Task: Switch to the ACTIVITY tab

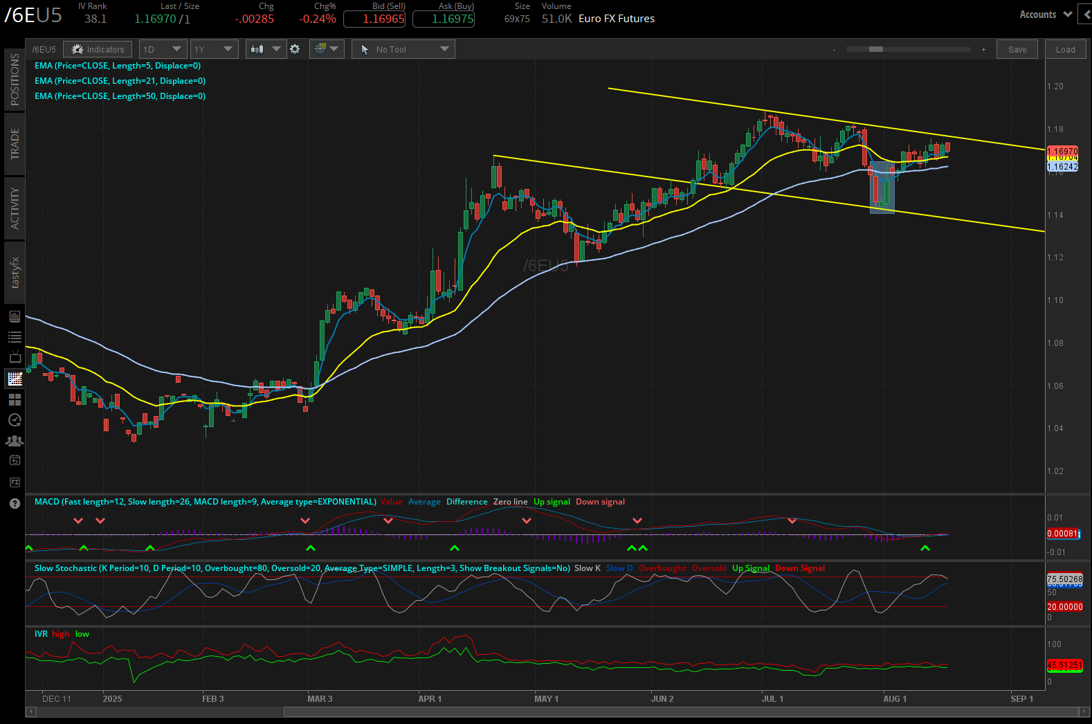Action: [x=15, y=208]
